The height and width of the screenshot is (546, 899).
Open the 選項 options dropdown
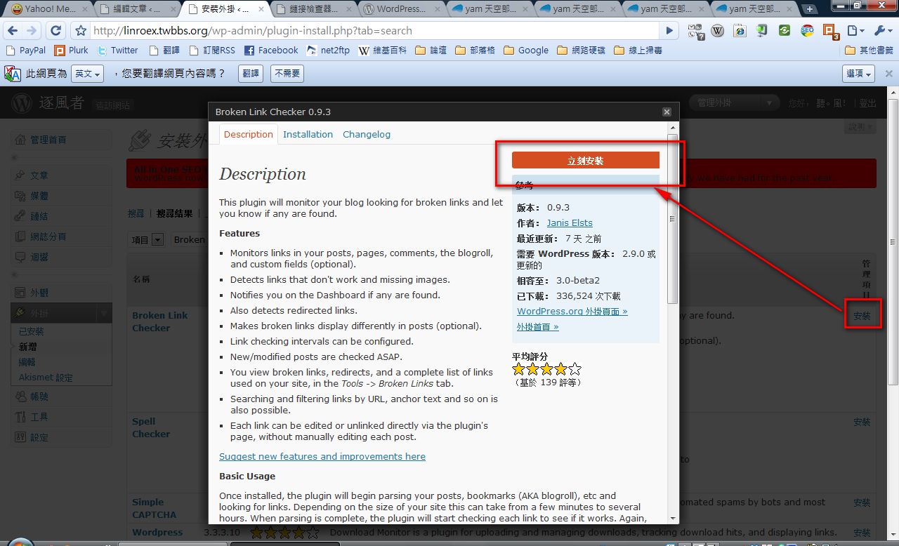[x=858, y=74]
